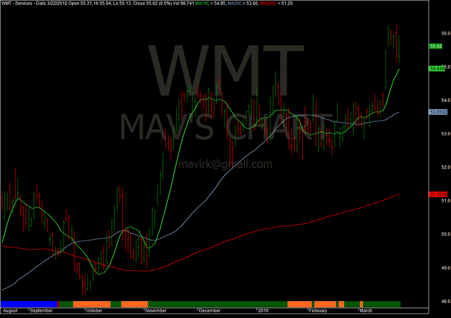
Task: Click the blue segment of the bottom ribbon
Action: (x=29, y=304)
